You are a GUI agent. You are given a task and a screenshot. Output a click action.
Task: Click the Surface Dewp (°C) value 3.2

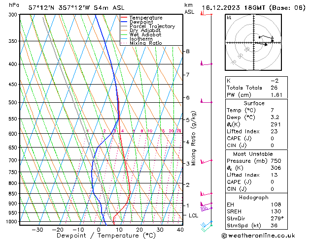click(275, 118)
